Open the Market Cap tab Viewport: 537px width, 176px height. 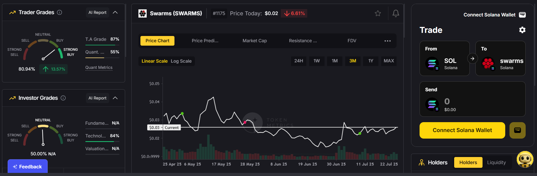(x=255, y=41)
